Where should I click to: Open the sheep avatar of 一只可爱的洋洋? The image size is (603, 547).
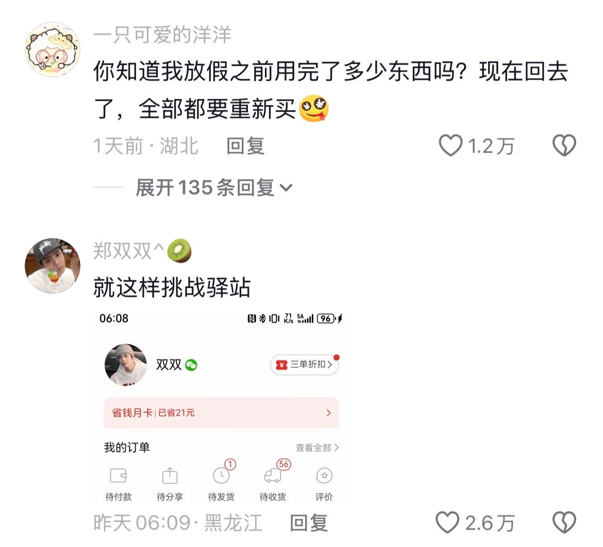(x=52, y=49)
